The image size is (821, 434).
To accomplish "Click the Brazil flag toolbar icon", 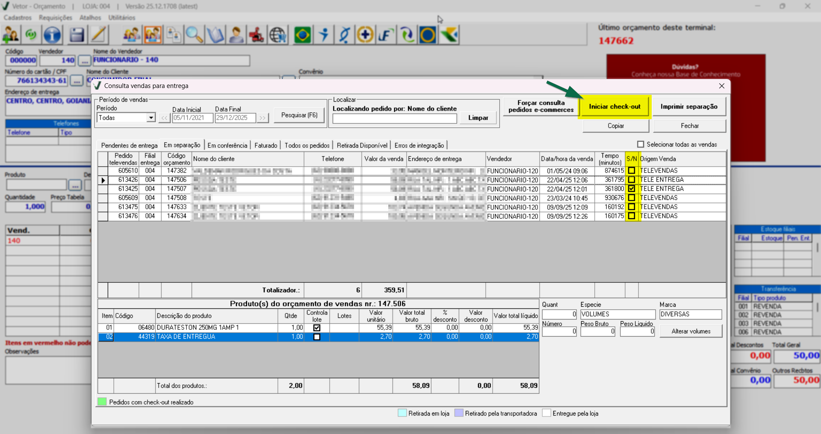I will pyautogui.click(x=302, y=35).
